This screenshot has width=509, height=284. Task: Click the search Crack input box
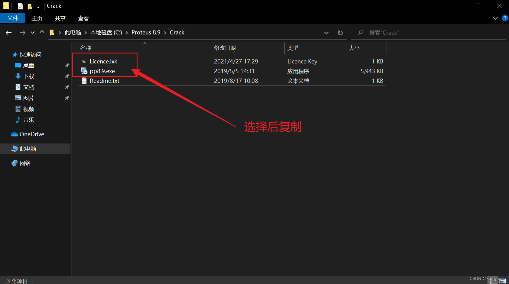point(428,33)
